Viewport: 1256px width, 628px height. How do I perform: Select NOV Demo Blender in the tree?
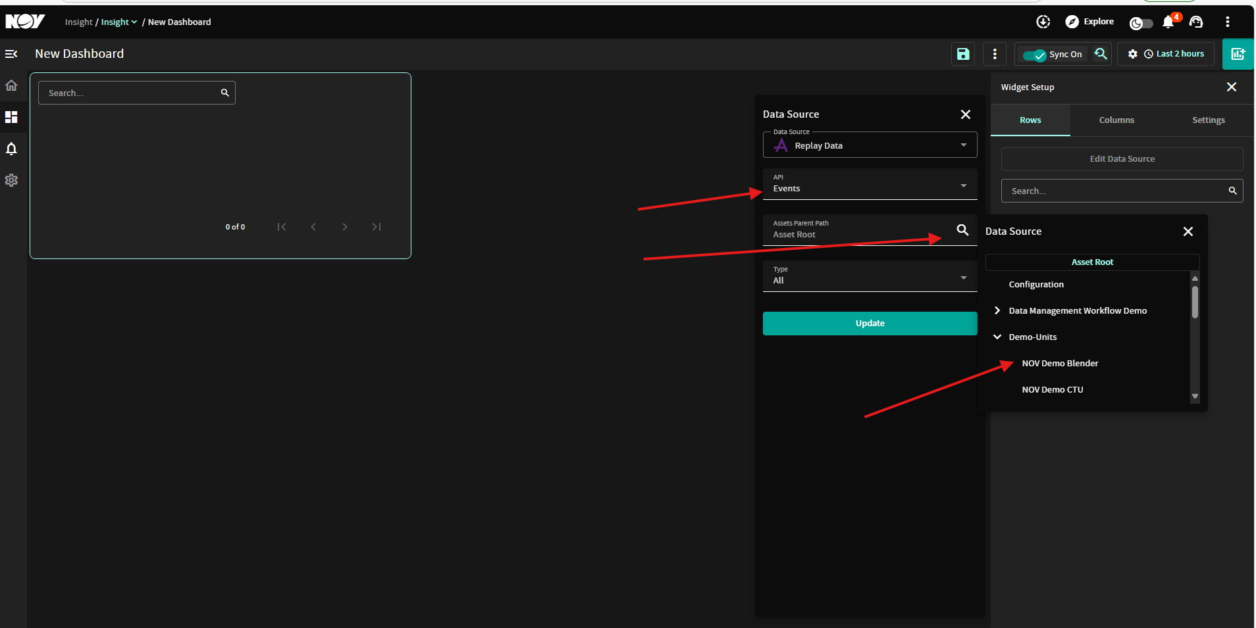1060,363
